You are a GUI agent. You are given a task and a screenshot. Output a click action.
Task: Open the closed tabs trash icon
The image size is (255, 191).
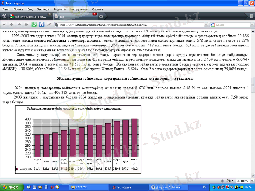(x=251, y=16)
